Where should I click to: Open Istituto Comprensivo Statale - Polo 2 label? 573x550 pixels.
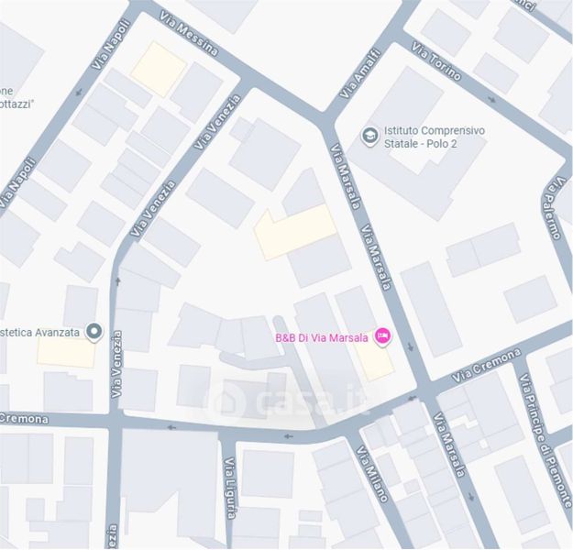point(435,137)
